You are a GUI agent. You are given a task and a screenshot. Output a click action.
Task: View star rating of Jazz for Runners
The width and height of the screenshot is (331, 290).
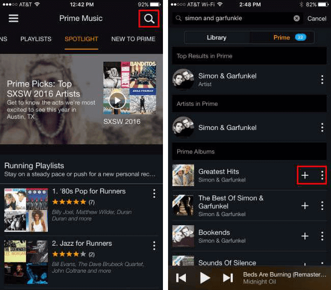[69, 254]
